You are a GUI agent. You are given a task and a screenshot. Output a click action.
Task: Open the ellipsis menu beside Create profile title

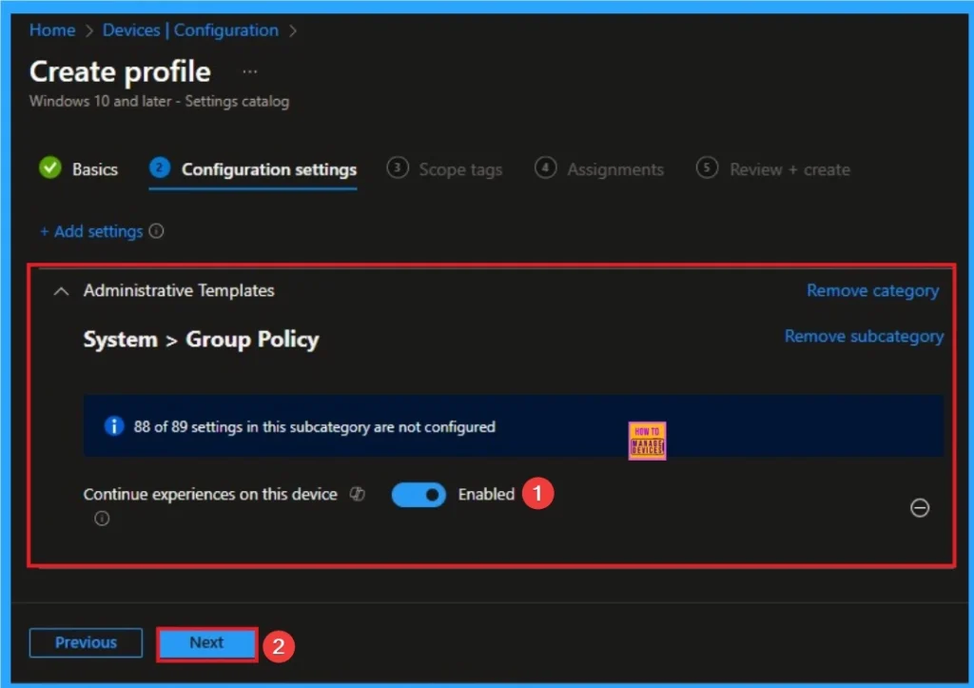(x=248, y=69)
